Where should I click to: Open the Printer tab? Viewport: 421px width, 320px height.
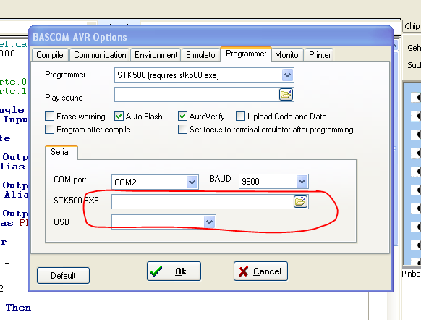tap(320, 55)
